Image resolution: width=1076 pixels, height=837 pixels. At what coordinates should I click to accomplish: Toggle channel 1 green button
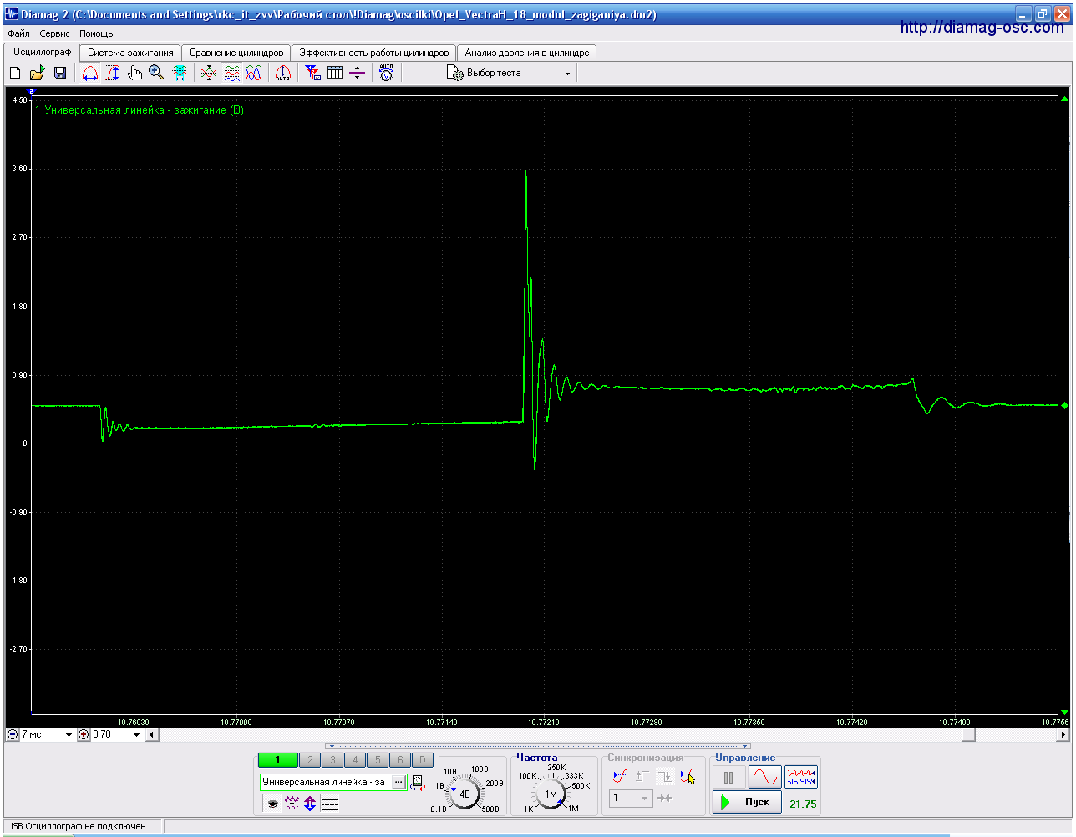(x=278, y=760)
